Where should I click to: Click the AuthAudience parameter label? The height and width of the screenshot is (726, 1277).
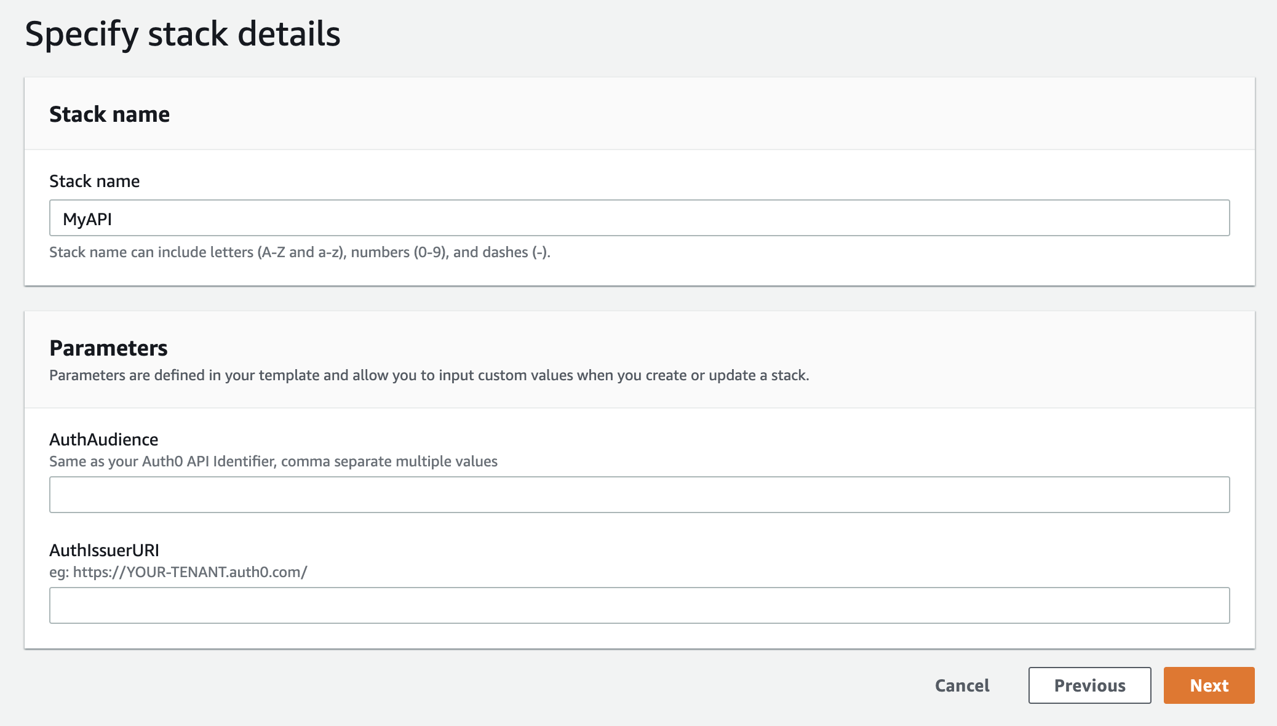coord(103,439)
